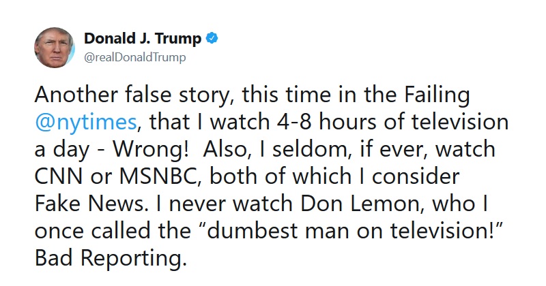
Task: Select the word "consider" in the tweet
Action: pyautogui.click(x=416, y=176)
